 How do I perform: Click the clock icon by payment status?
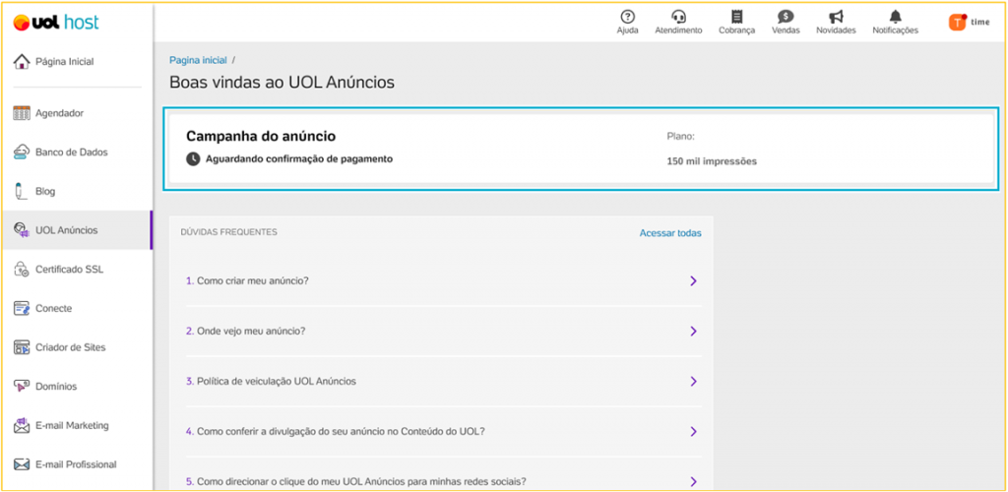click(193, 158)
